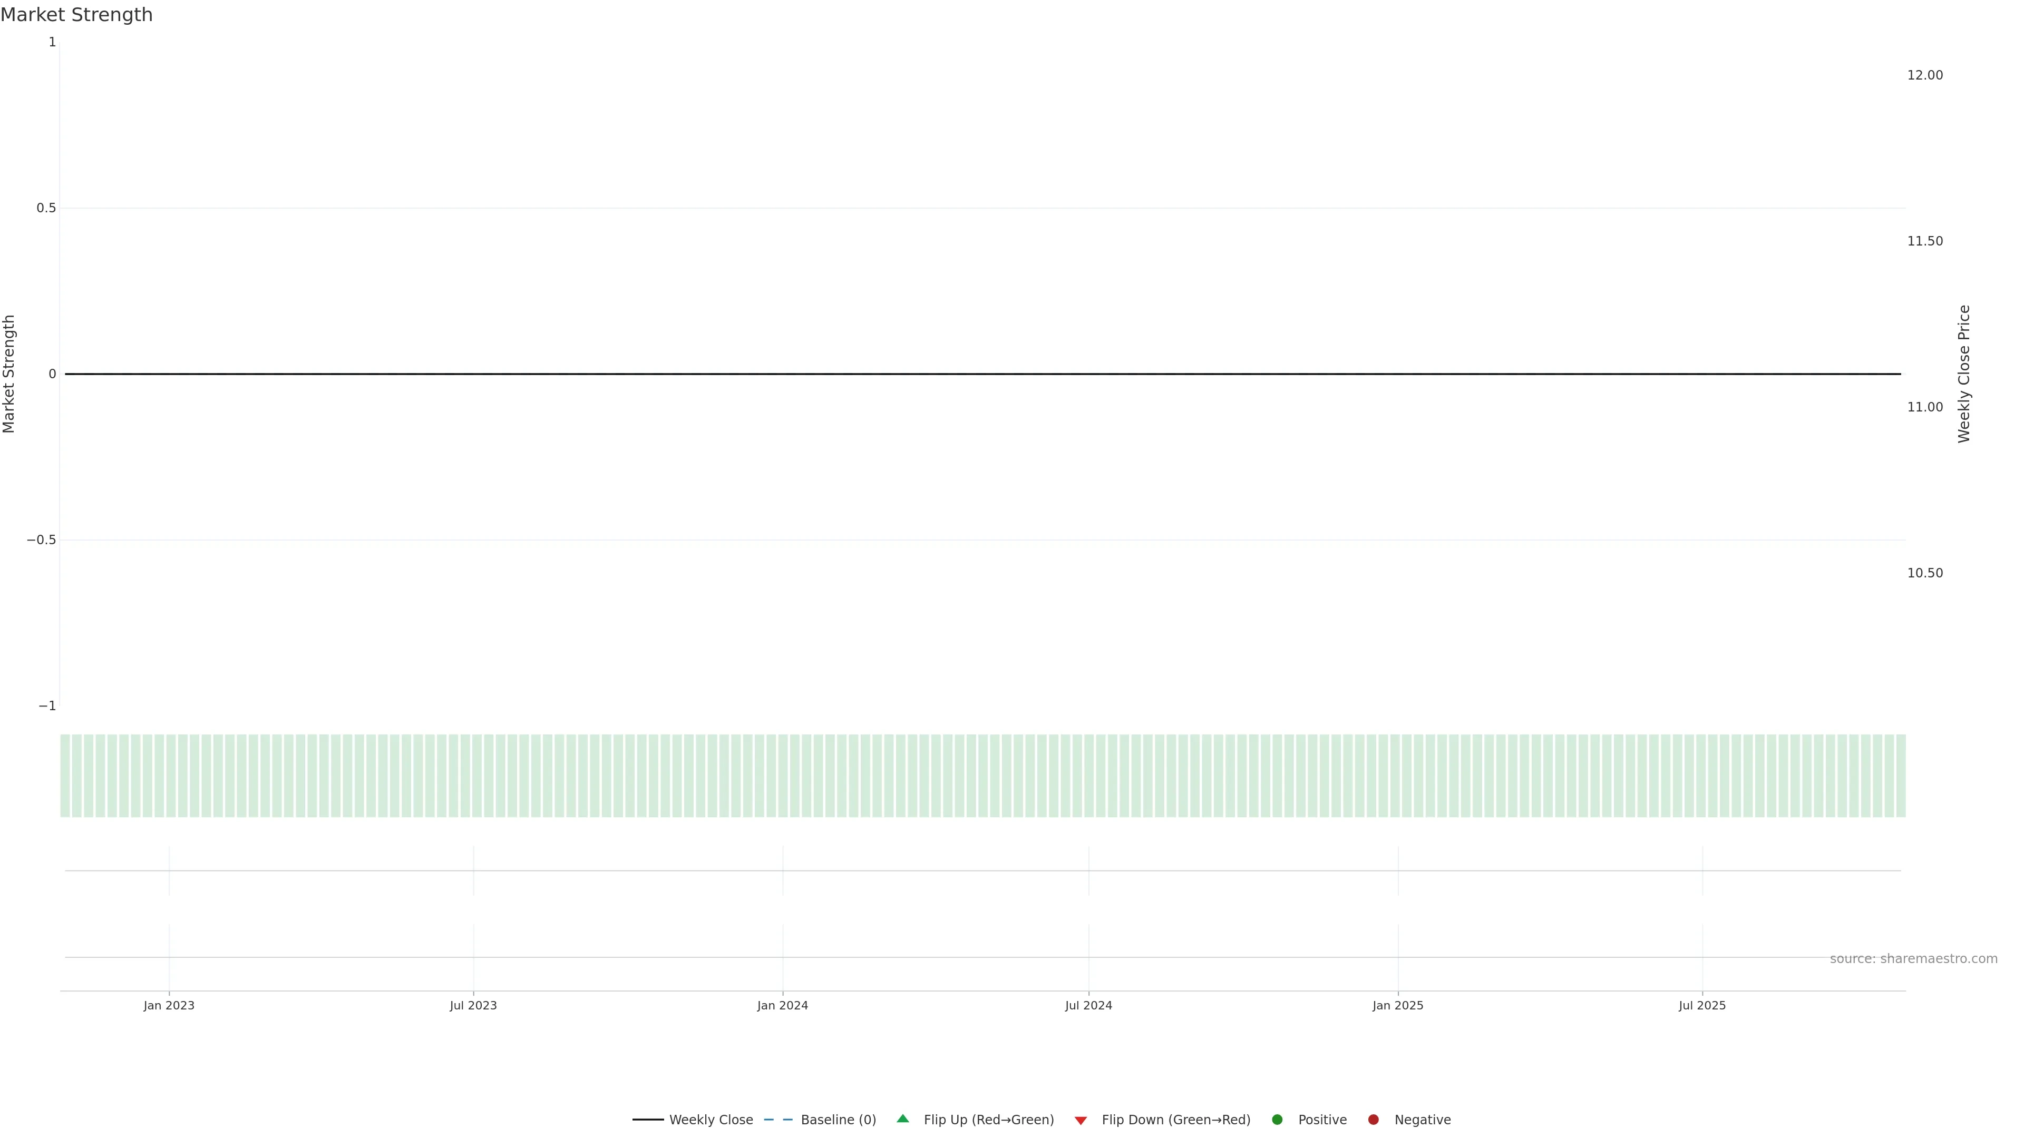Click the 12.00 price axis tick

point(1924,75)
